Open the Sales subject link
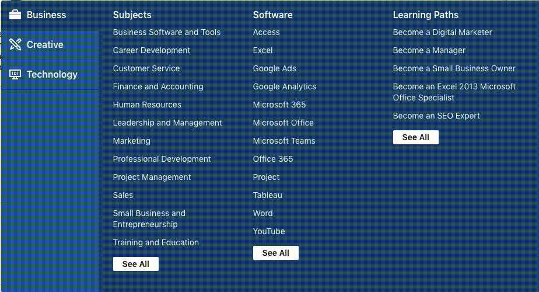The width and height of the screenshot is (539, 292). point(123,195)
